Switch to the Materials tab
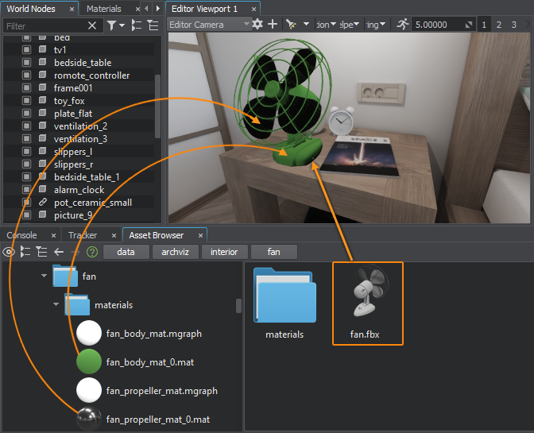Viewport: 534px width, 433px height. [x=103, y=9]
